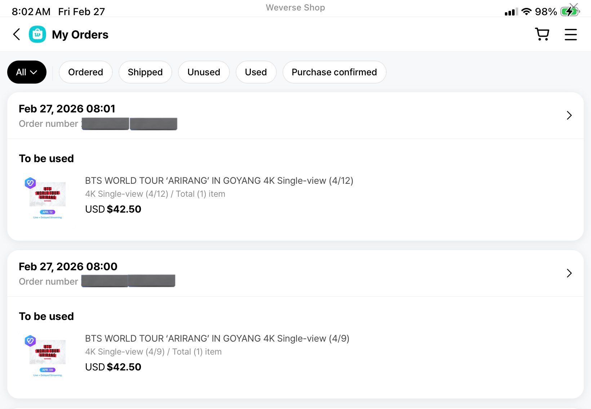Tap the My Orders page title
Viewport: 591px width, 409px height.
(x=80, y=35)
